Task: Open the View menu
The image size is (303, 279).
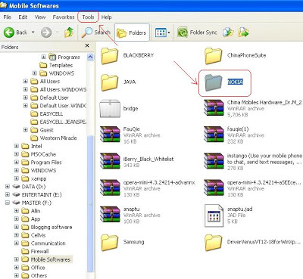Action: pos(40,17)
